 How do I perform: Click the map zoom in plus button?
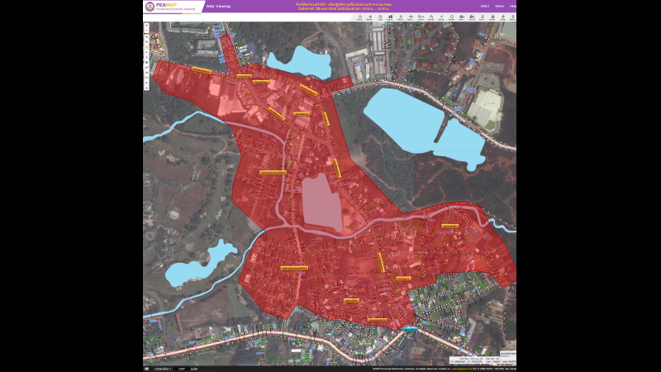tap(147, 26)
